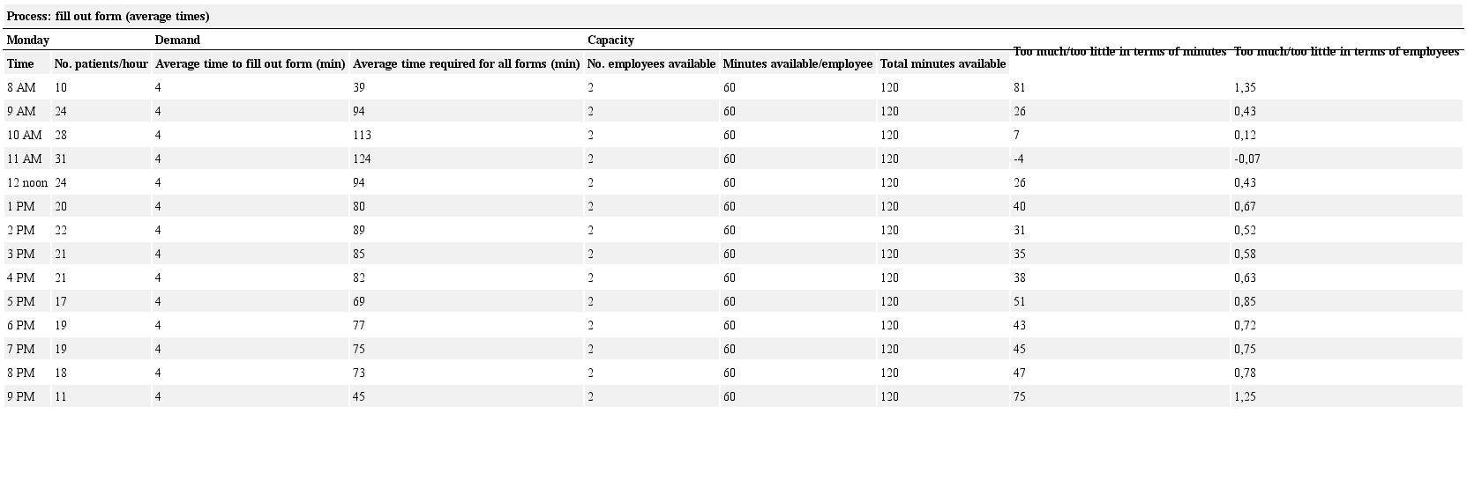This screenshot has height=495, width=1467.
Task: Select the Time column header
Action: click(x=20, y=64)
